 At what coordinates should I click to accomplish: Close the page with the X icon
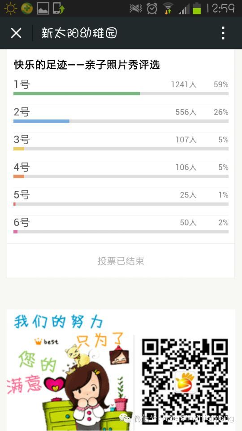(x=16, y=33)
